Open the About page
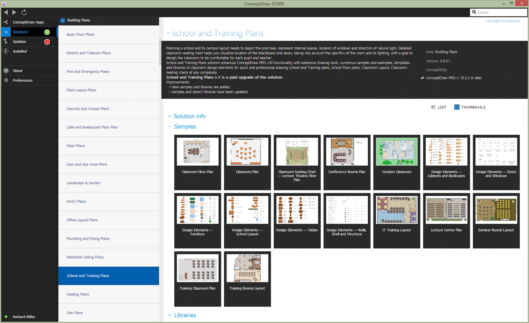529x323 pixels. pyautogui.click(x=18, y=71)
